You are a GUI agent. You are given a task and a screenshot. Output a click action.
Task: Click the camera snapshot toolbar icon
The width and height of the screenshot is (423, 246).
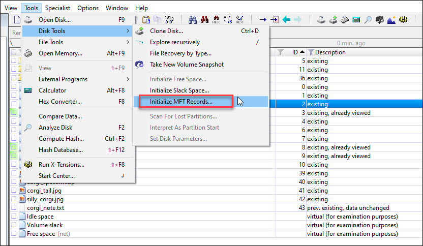379,20
